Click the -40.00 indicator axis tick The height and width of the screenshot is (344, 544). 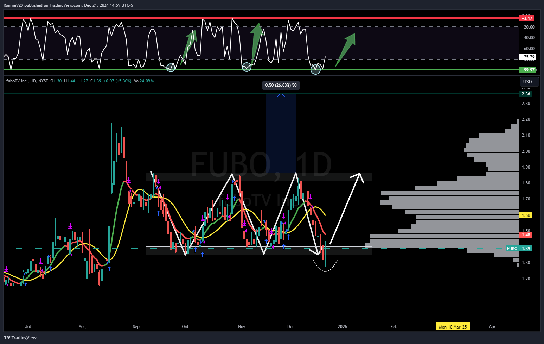pyautogui.click(x=528, y=38)
